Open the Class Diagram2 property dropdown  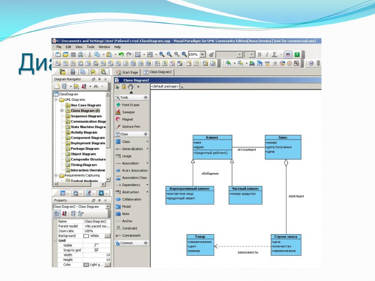pyautogui.click(x=108, y=207)
